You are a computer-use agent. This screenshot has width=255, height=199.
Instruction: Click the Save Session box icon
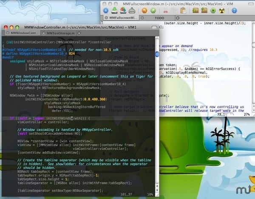point(204,10)
